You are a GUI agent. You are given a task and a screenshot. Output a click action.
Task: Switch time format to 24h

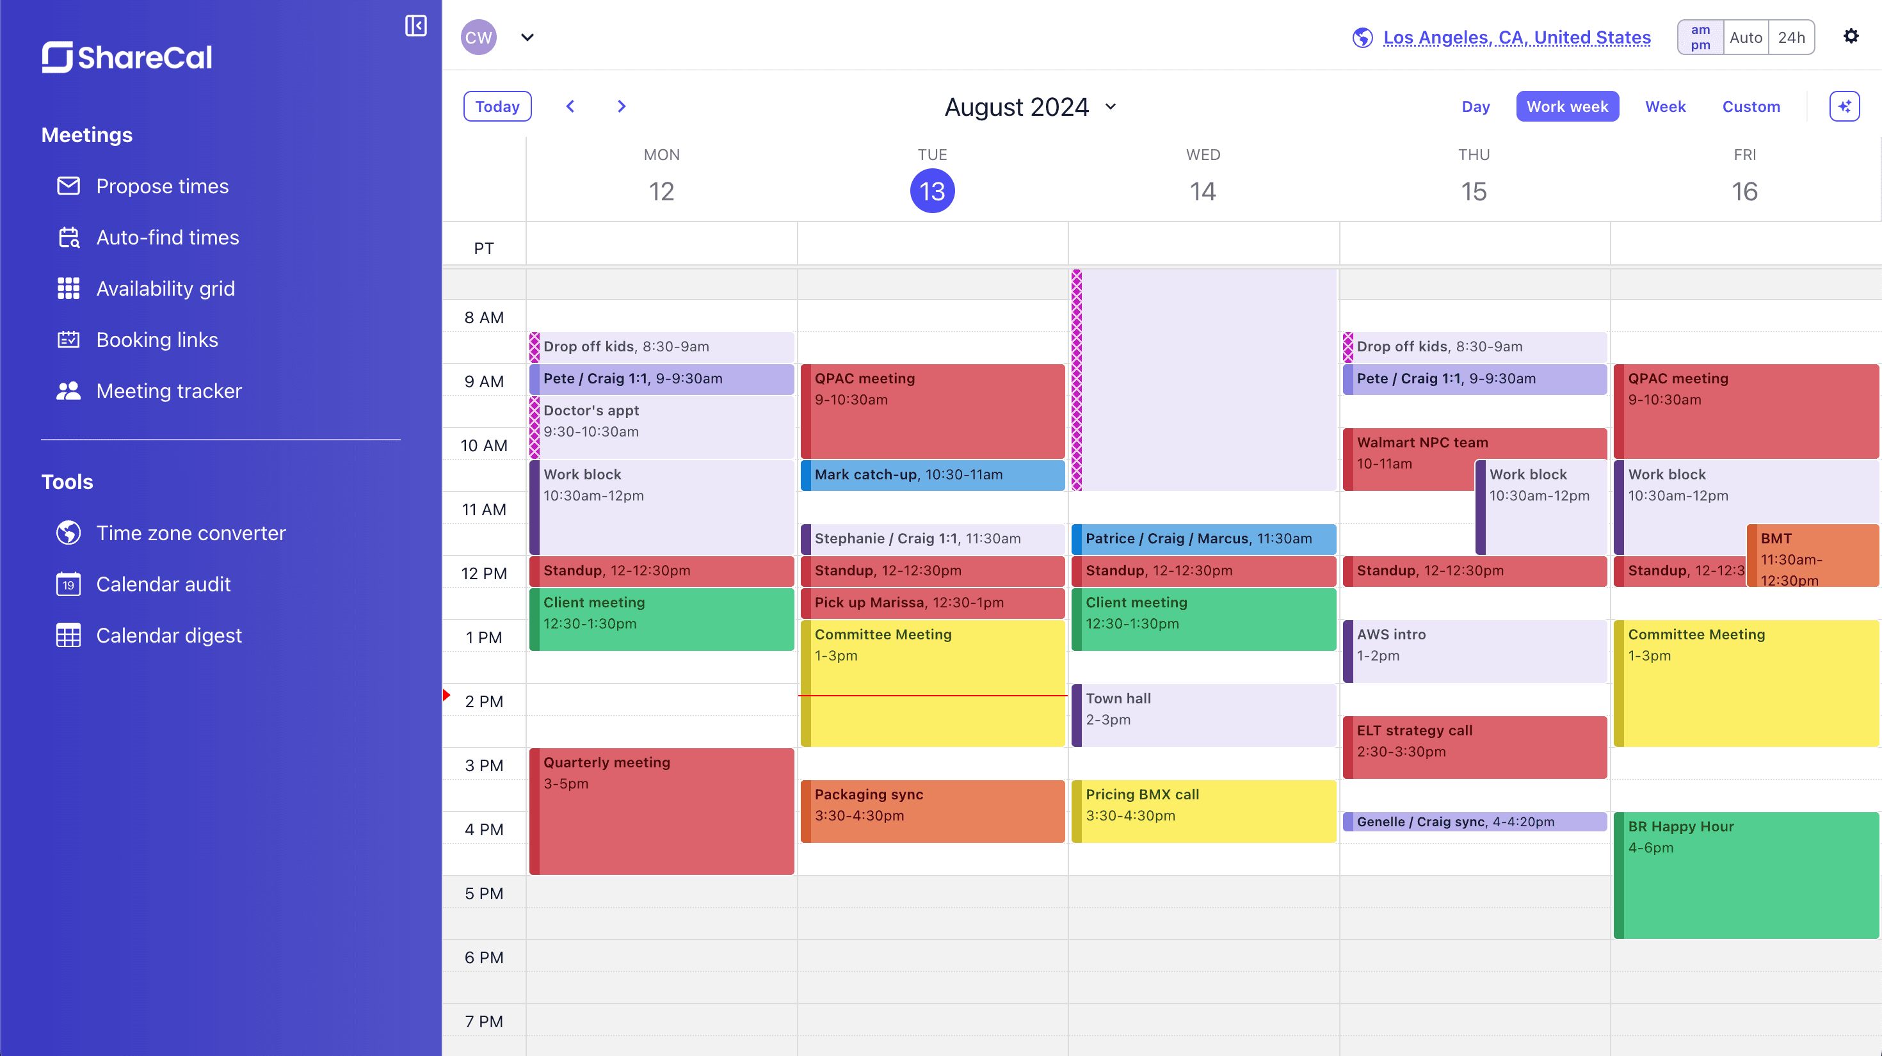pyautogui.click(x=1790, y=37)
